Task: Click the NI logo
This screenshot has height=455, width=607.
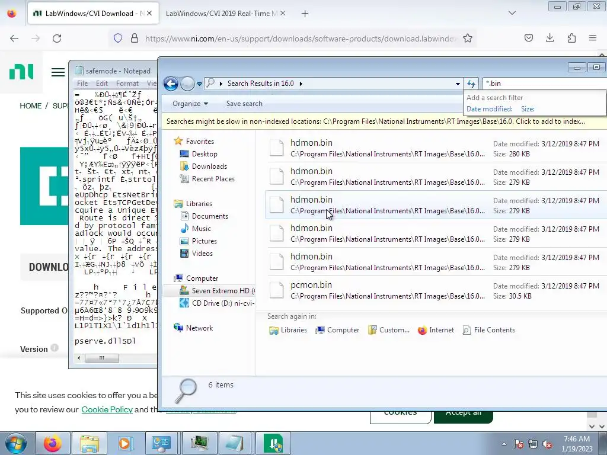Action: coord(21,72)
